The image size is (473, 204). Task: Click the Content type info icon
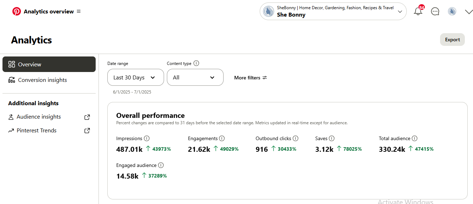coord(196,64)
